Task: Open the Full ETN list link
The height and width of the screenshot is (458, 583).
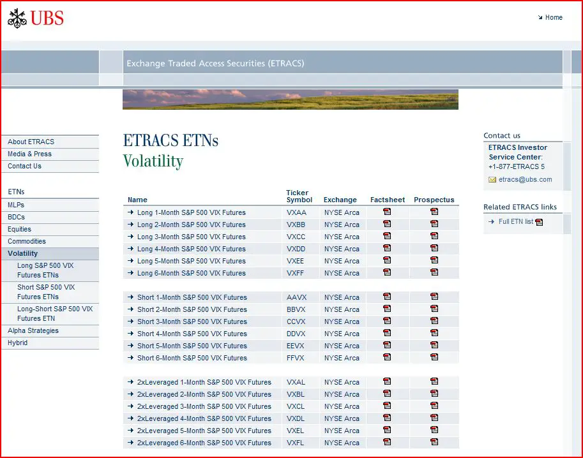Action: [x=516, y=222]
